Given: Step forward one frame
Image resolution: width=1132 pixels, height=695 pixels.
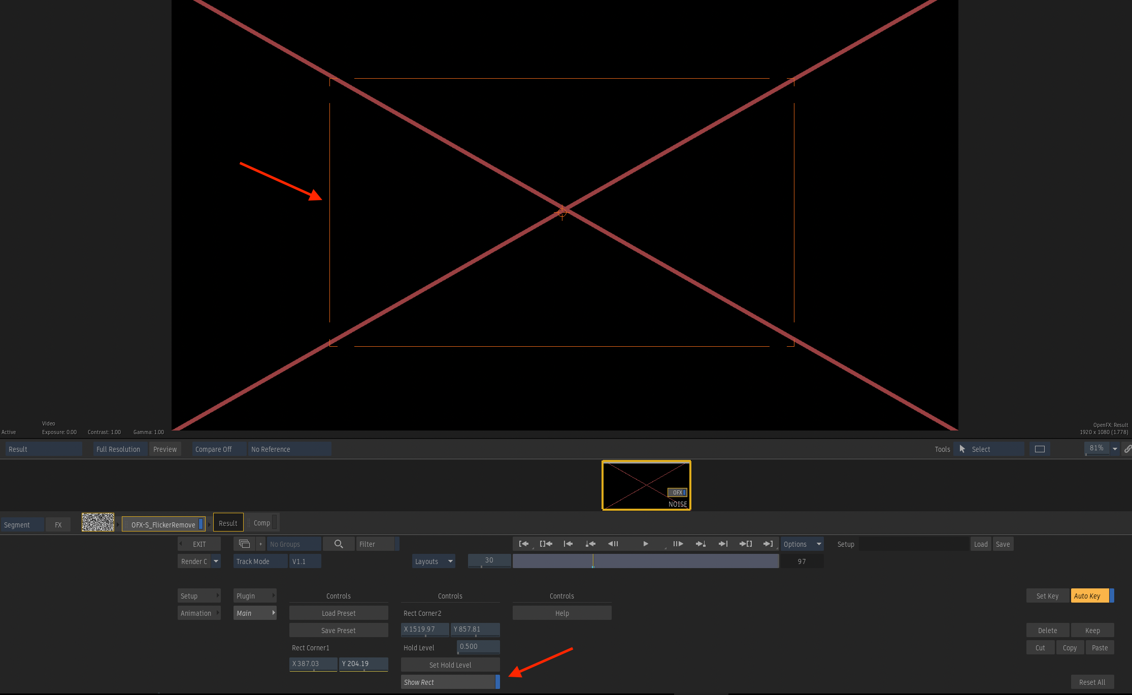Looking at the screenshot, I should [678, 544].
